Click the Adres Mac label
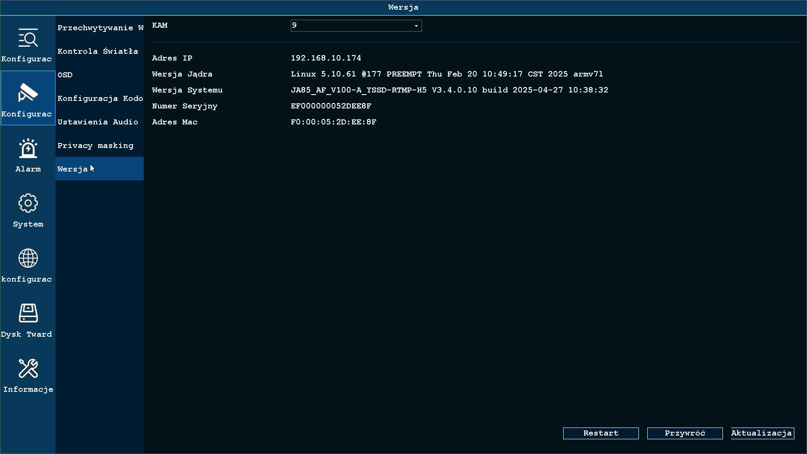Screen dimensions: 807x454 point(174,122)
